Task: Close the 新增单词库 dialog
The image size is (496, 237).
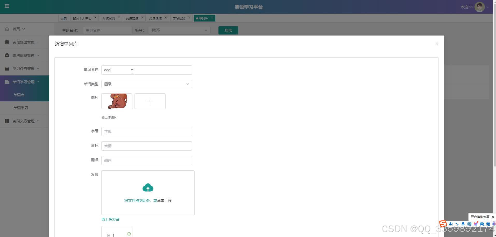Action: pos(437,44)
